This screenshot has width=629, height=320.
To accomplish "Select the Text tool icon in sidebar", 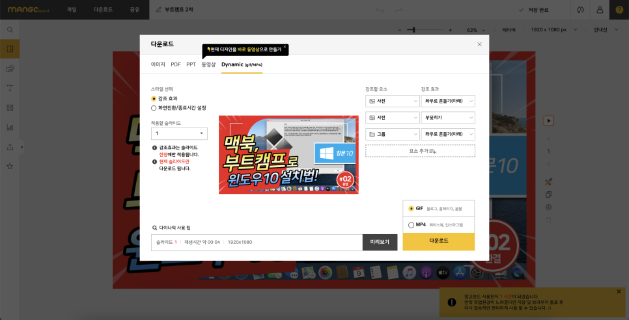I will click(x=10, y=88).
